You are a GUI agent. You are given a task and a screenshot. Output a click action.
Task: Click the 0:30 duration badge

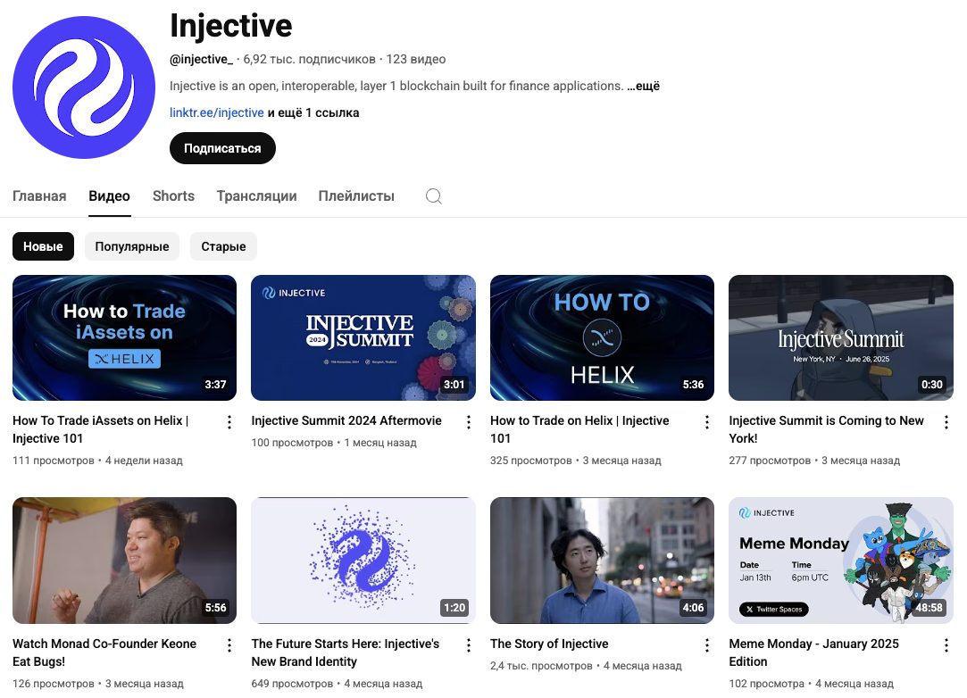(x=932, y=384)
